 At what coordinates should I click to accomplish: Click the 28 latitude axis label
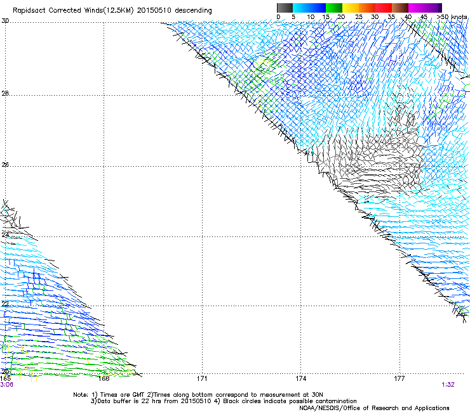(x=5, y=94)
